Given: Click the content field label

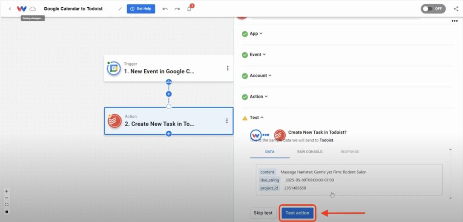Looking at the screenshot, I should [x=268, y=172].
